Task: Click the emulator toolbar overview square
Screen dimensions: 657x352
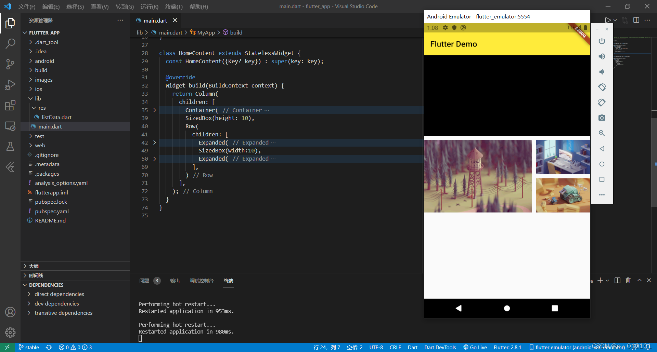Action: [602, 179]
